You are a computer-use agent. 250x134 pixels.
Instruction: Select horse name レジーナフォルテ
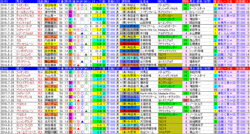(x=25, y=33)
